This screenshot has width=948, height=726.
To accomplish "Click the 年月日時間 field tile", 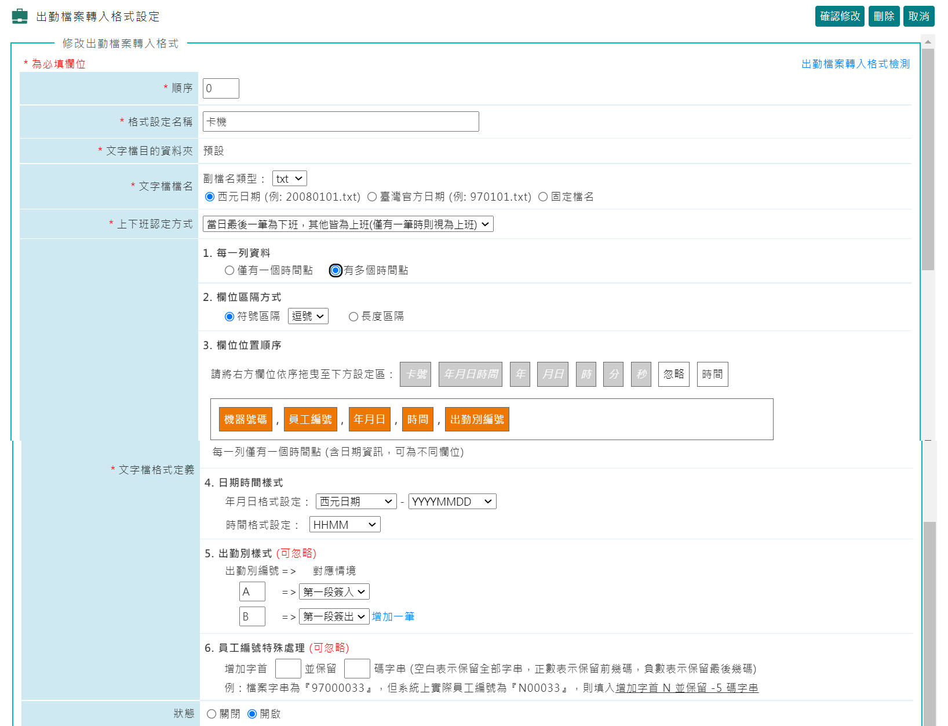I will 470,374.
